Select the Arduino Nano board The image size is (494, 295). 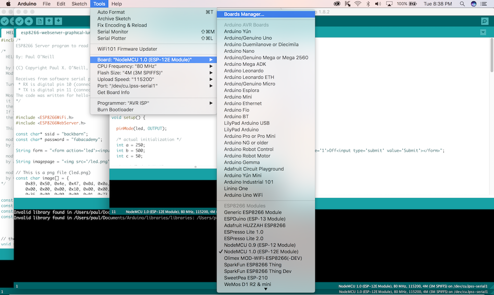coord(266,51)
